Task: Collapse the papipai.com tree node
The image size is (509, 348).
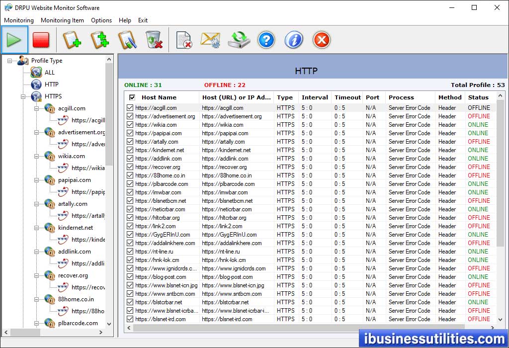Action: [36, 180]
